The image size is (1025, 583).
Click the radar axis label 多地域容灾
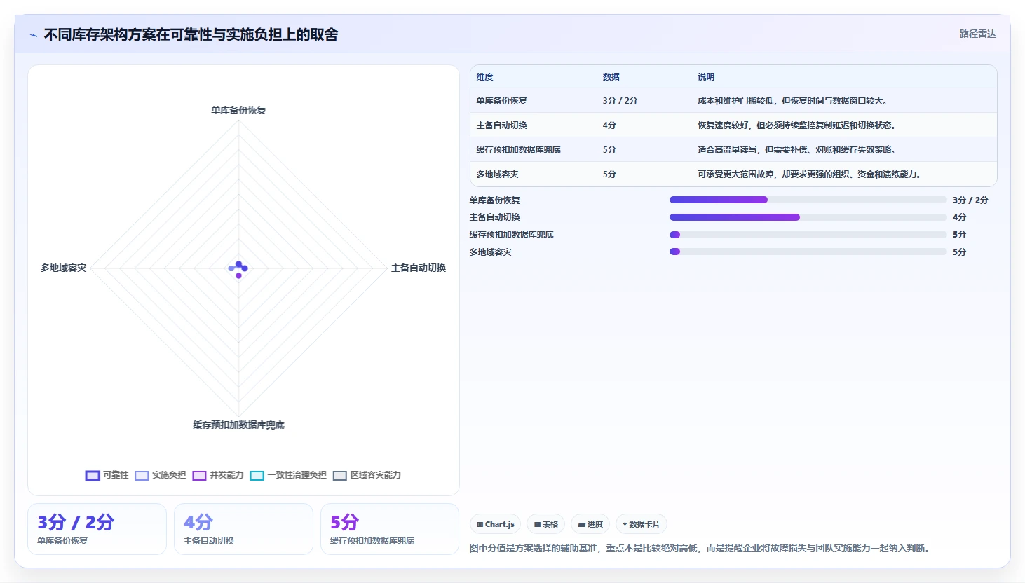(63, 268)
